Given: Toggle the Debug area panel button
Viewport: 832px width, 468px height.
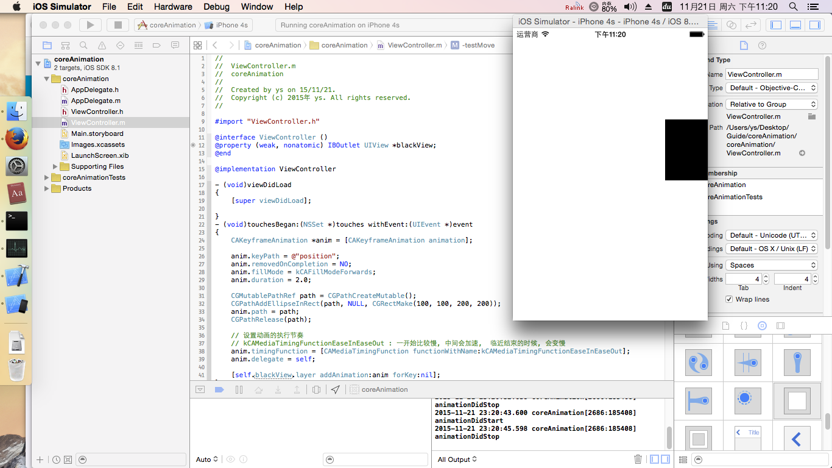Looking at the screenshot, I should tap(795, 25).
